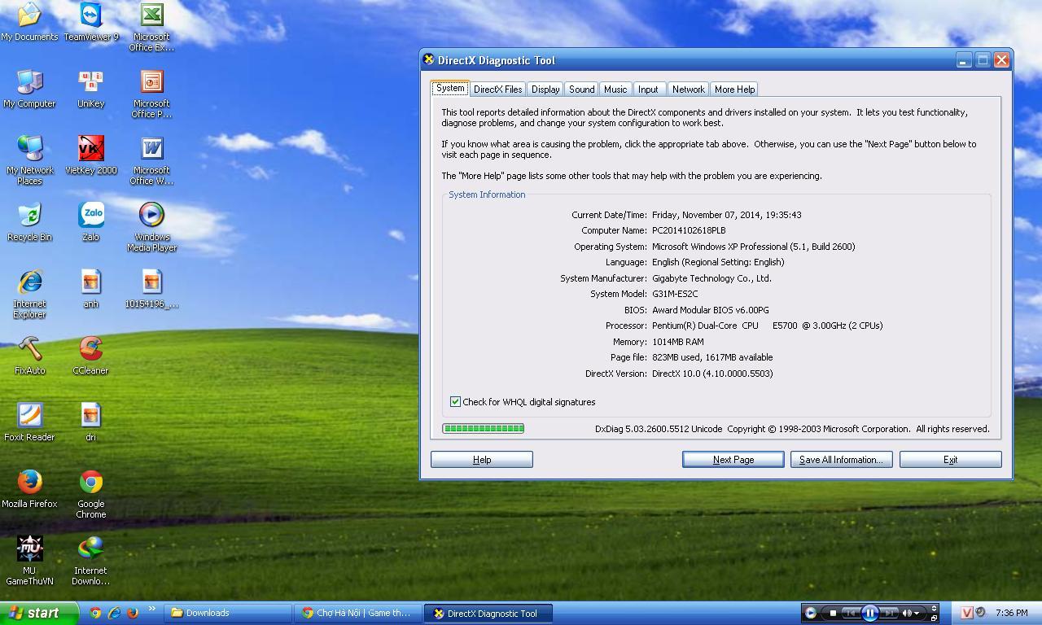Image resolution: width=1042 pixels, height=625 pixels.
Task: Switch to the System tab
Action: (x=450, y=88)
